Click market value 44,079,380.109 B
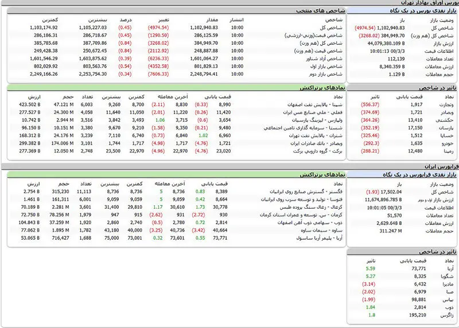The height and width of the screenshot is (328, 459). [x=386, y=44]
